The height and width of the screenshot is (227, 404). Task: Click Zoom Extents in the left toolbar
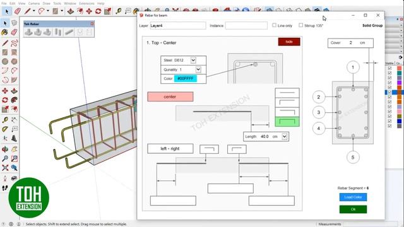pyautogui.click(x=5, y=168)
